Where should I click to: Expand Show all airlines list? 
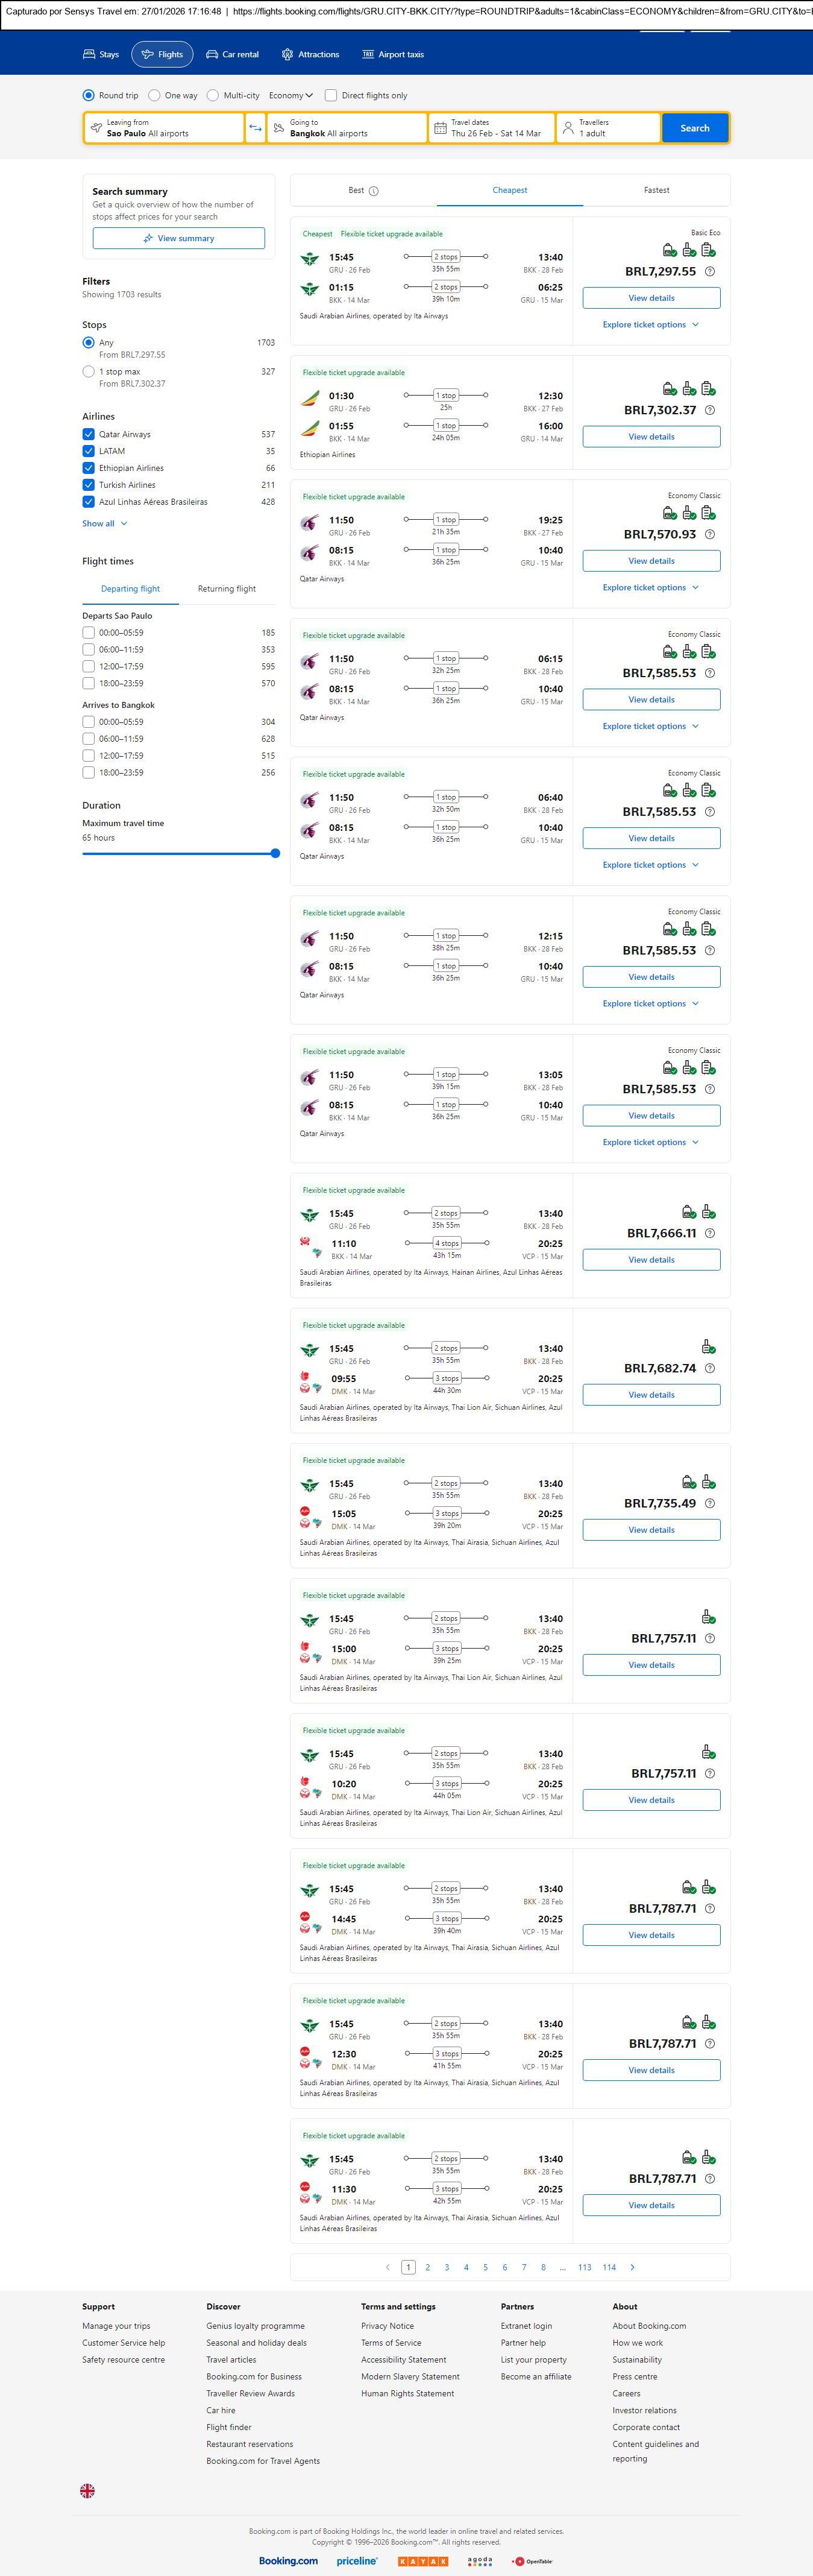click(105, 524)
